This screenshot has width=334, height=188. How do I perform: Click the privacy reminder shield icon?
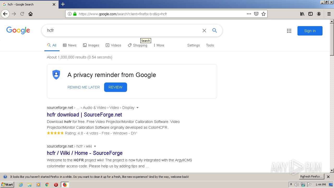56,75
